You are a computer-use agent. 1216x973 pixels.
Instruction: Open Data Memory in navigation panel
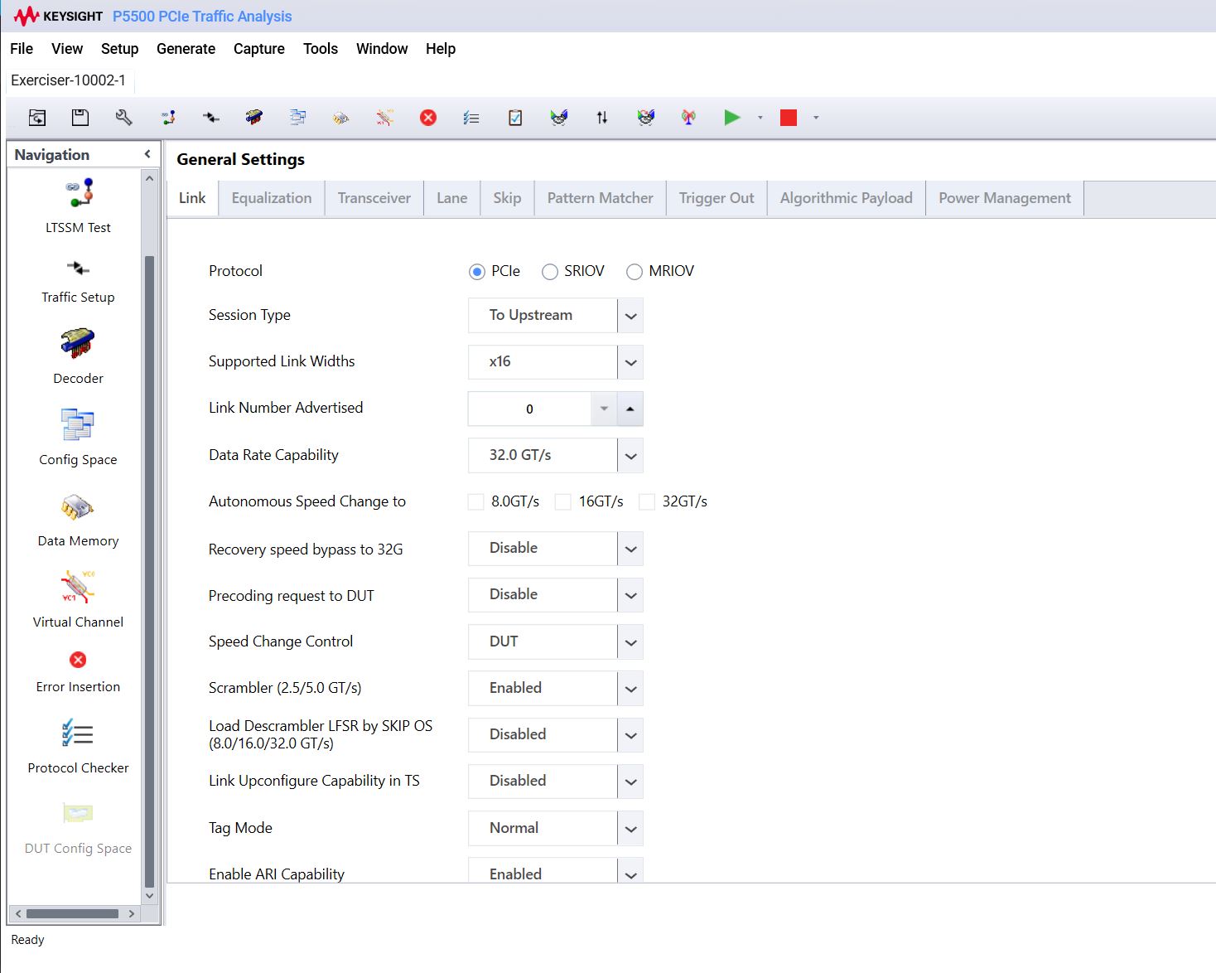coord(78,520)
